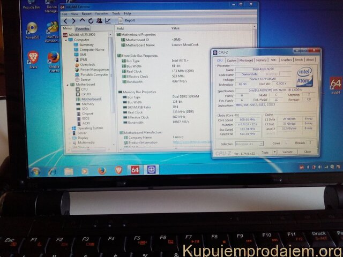The height and width of the screenshot is (257, 343).
Task: Switch to the Favorites tab in AIDA64 sidebar
Action: pyautogui.click(x=83, y=28)
